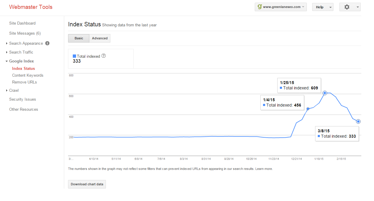Click the 800 y-axis label
374x201 pixels.
(x=71, y=75)
